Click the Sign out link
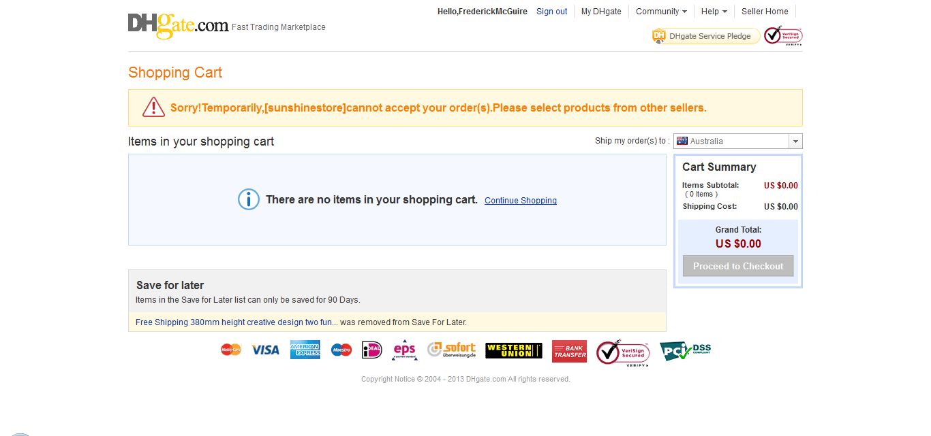The height and width of the screenshot is (436, 931). 551,12
